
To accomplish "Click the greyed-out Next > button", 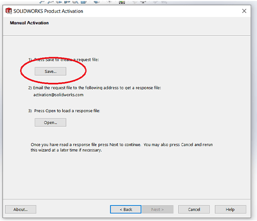I will 158,209.
